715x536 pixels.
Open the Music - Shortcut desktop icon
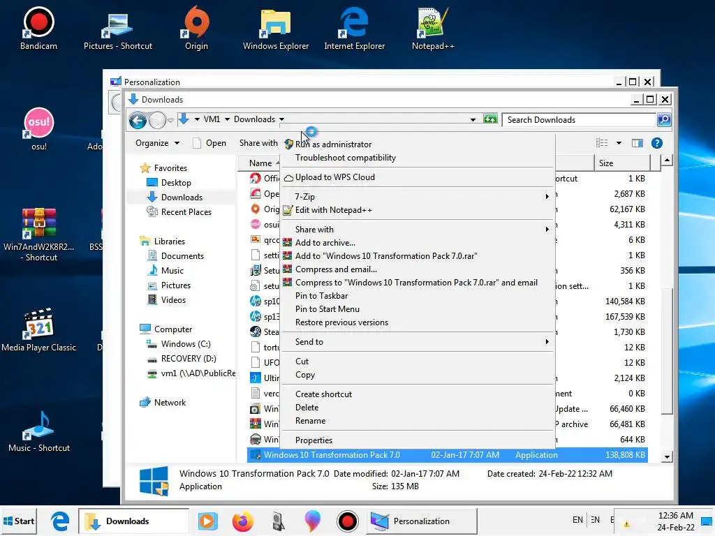click(x=39, y=431)
